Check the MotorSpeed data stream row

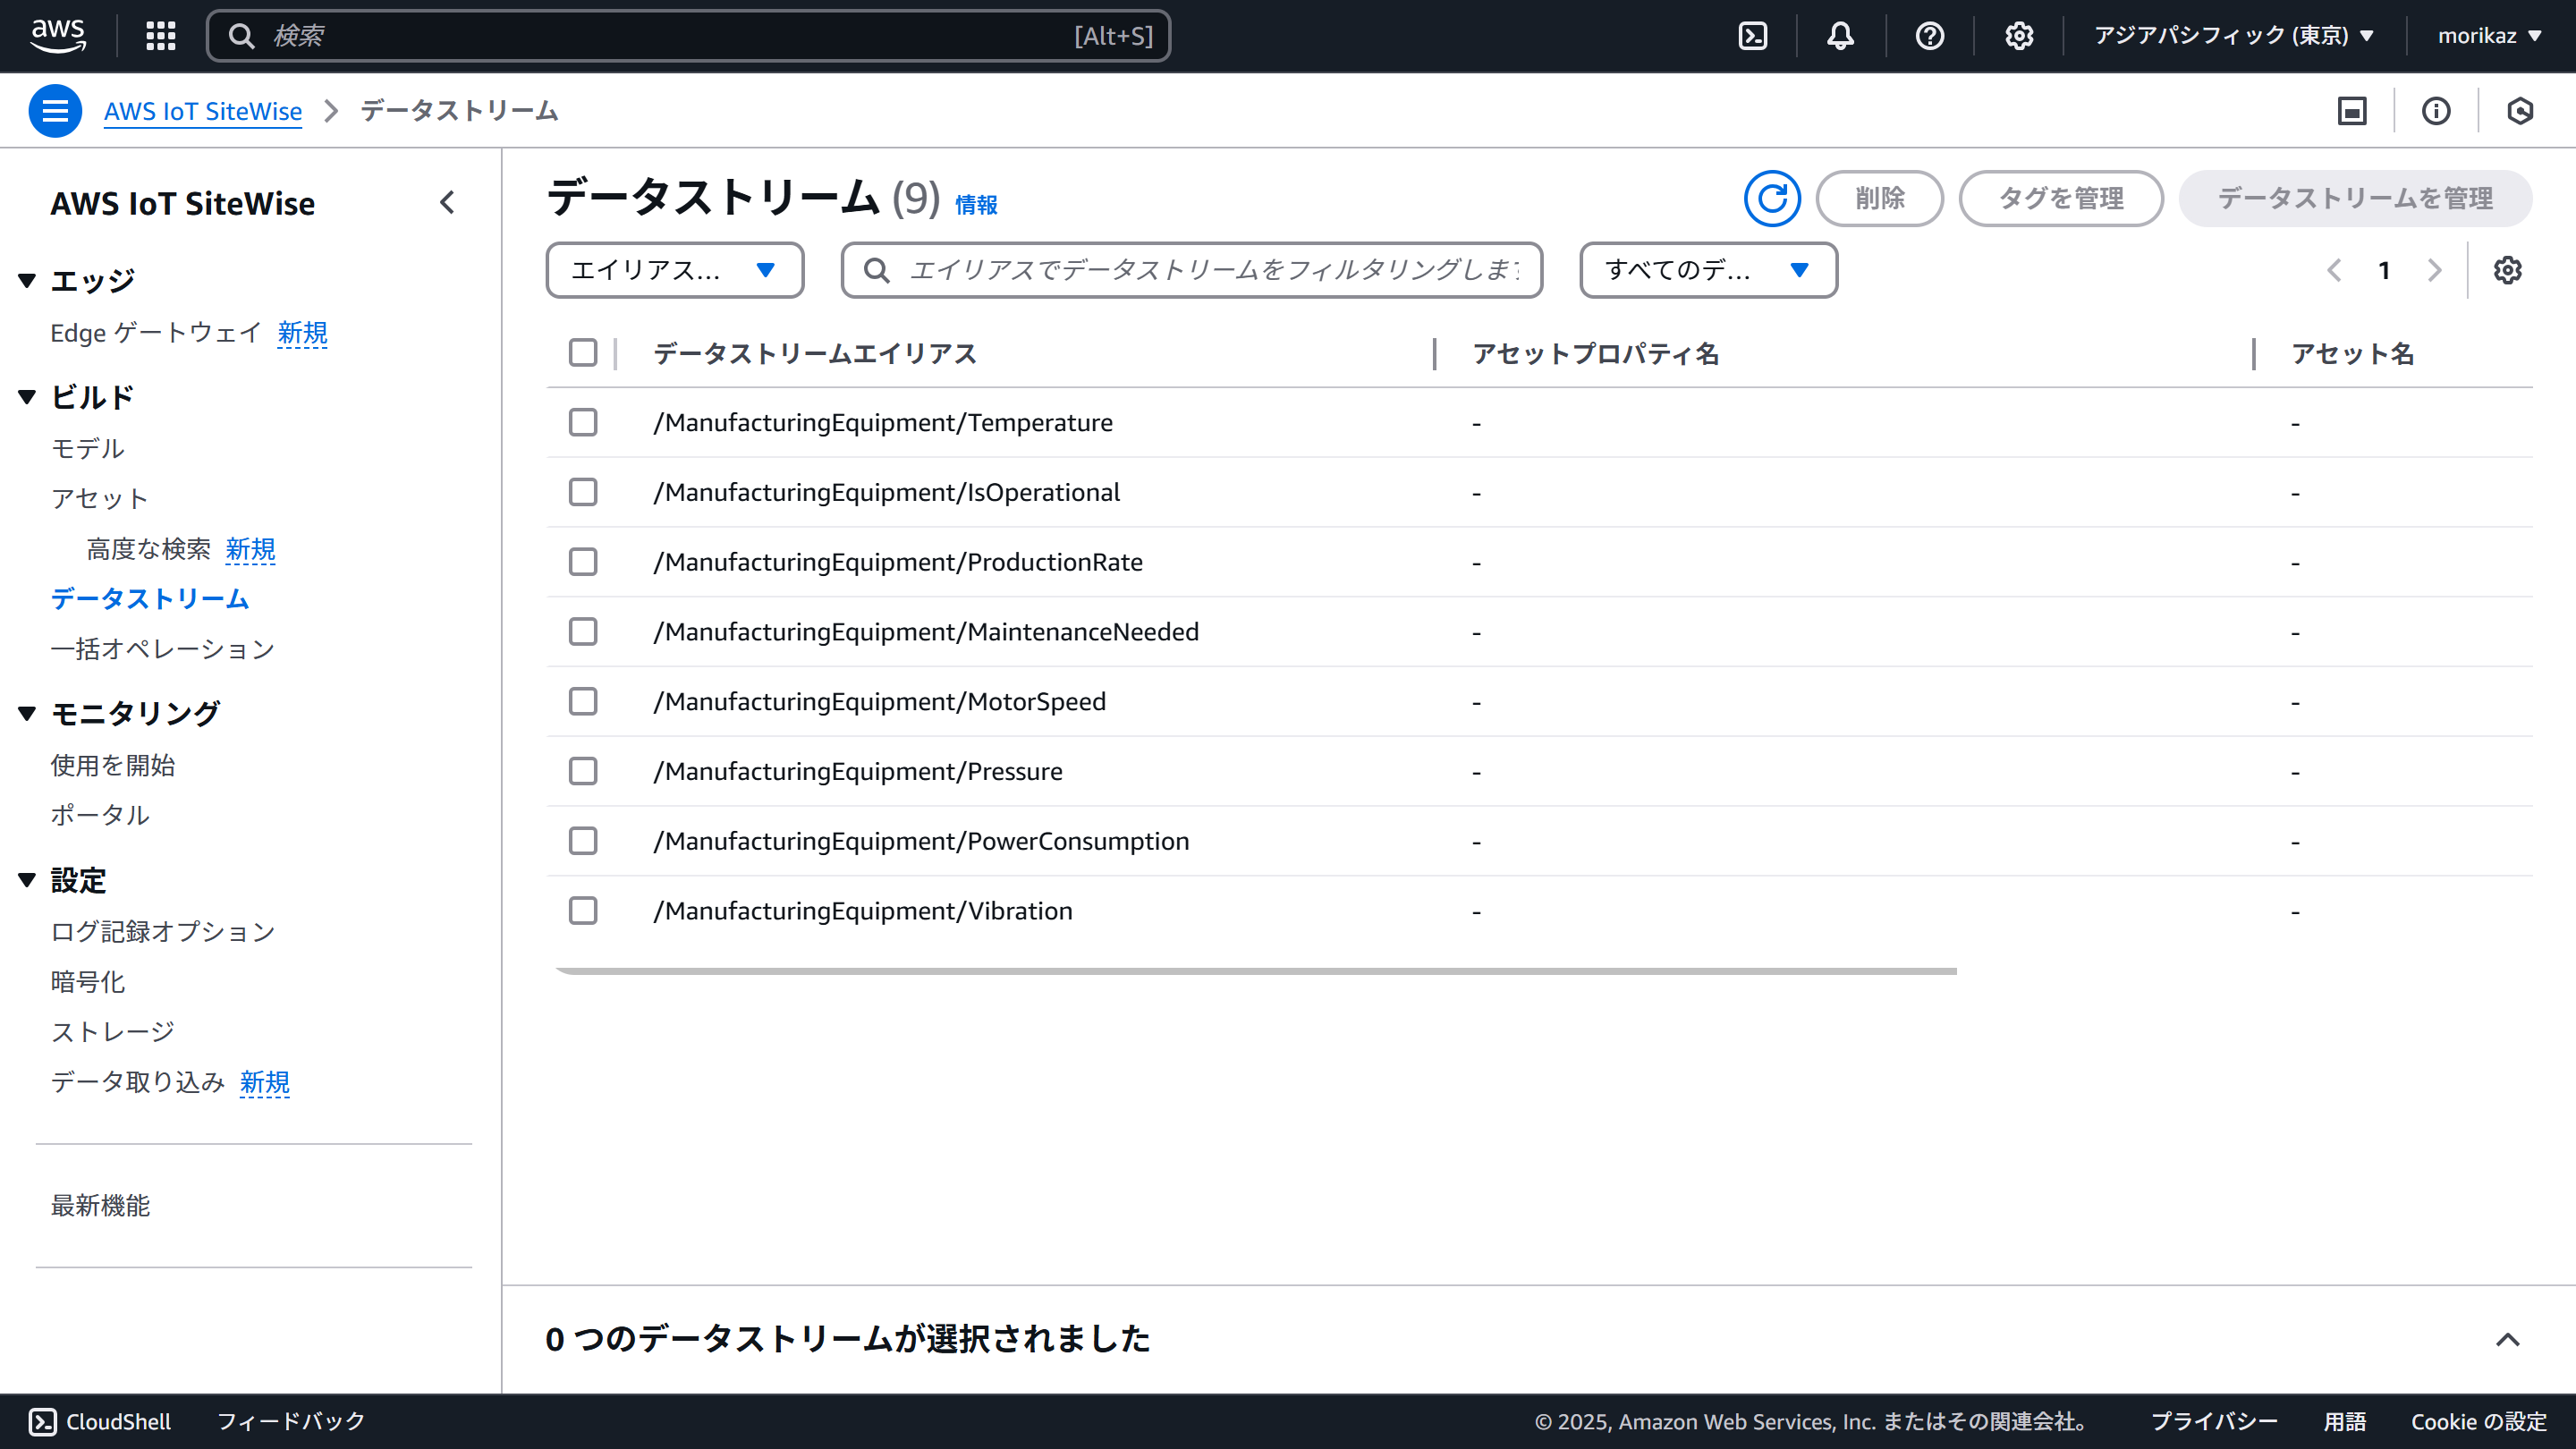click(583, 701)
